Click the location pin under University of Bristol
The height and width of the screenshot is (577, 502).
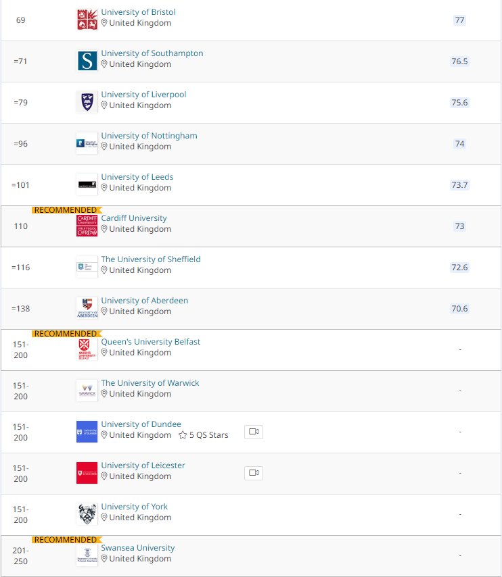click(104, 23)
